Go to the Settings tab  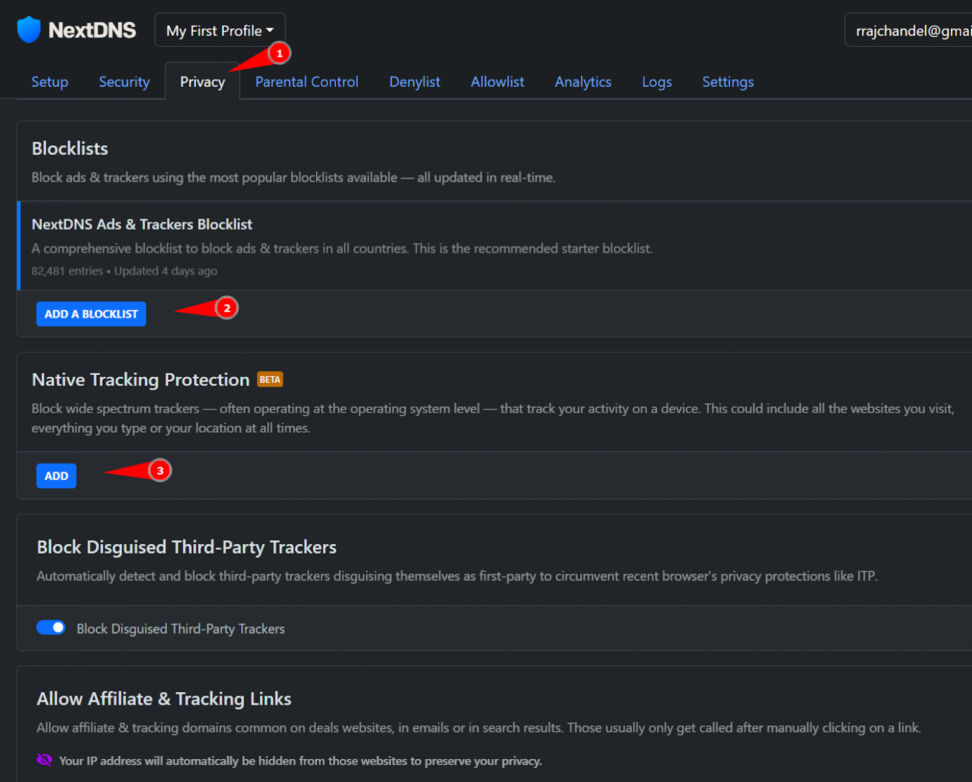pos(728,82)
